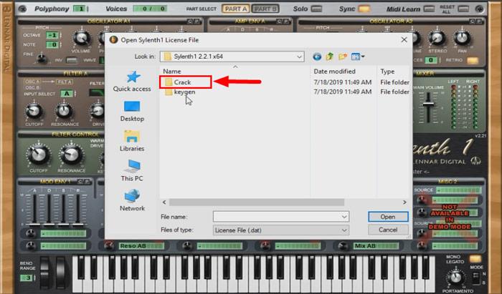Viewport: 502px width, 294px height.
Task: Open the Mix AB destination display
Action: click(x=376, y=246)
